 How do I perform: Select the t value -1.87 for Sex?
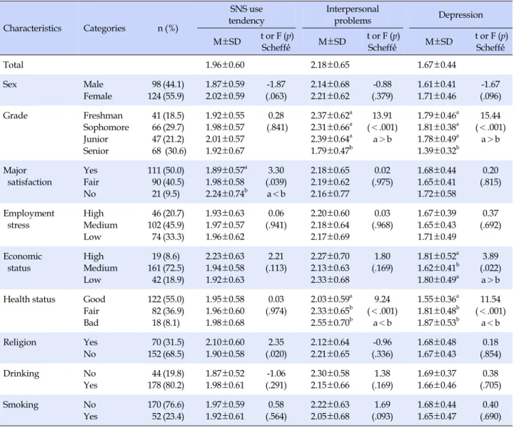[276, 84]
